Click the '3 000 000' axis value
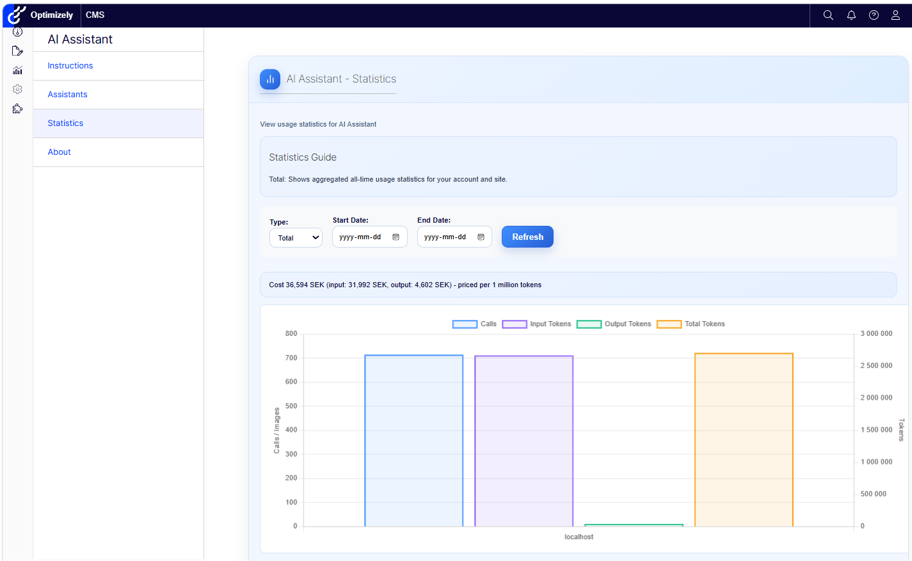The height and width of the screenshot is (561, 912). (876, 334)
